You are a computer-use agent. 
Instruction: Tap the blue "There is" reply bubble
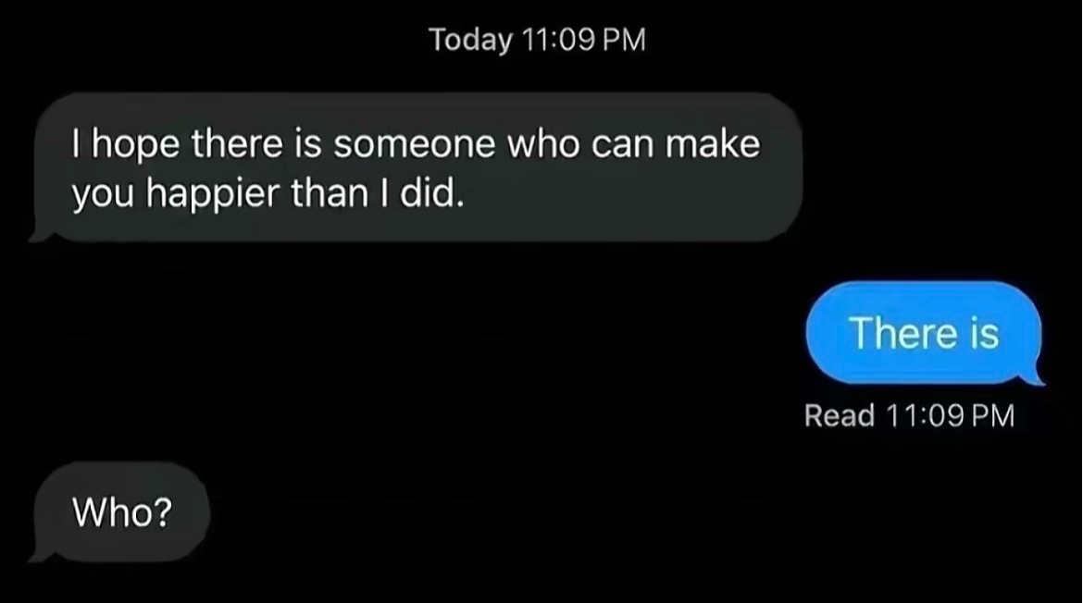(x=924, y=333)
